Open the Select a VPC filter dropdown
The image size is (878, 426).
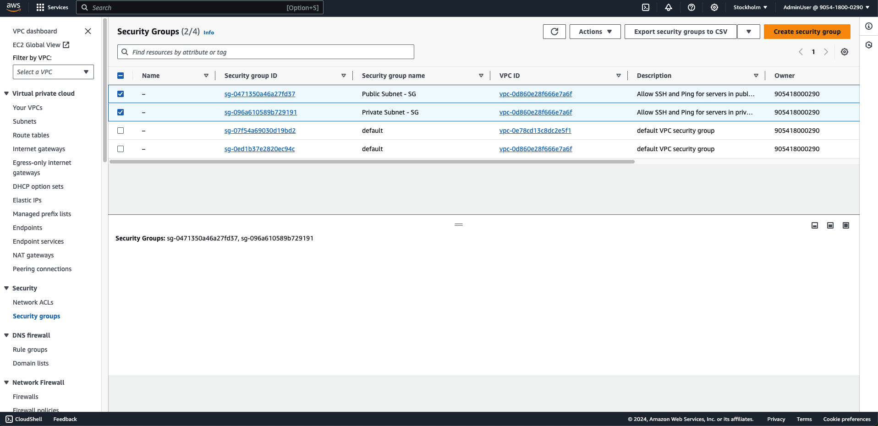coord(53,72)
